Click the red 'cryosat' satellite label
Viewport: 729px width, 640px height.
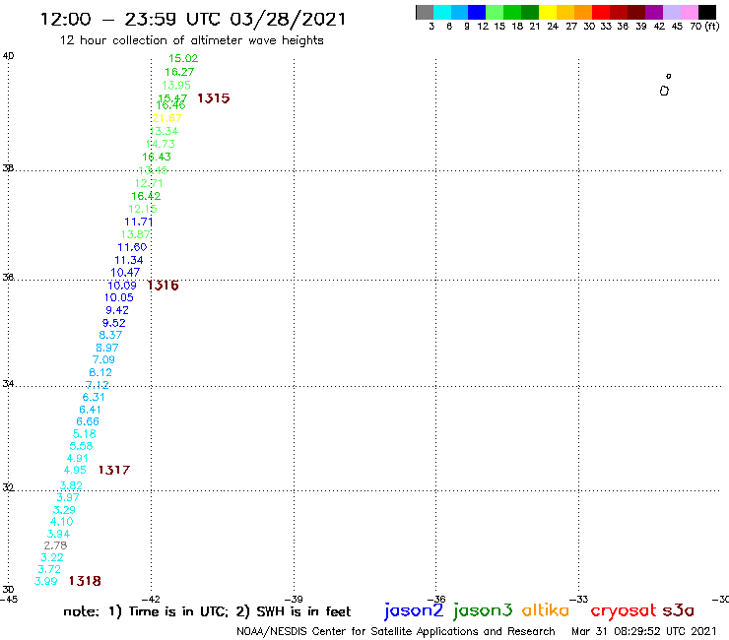pyautogui.click(x=624, y=610)
